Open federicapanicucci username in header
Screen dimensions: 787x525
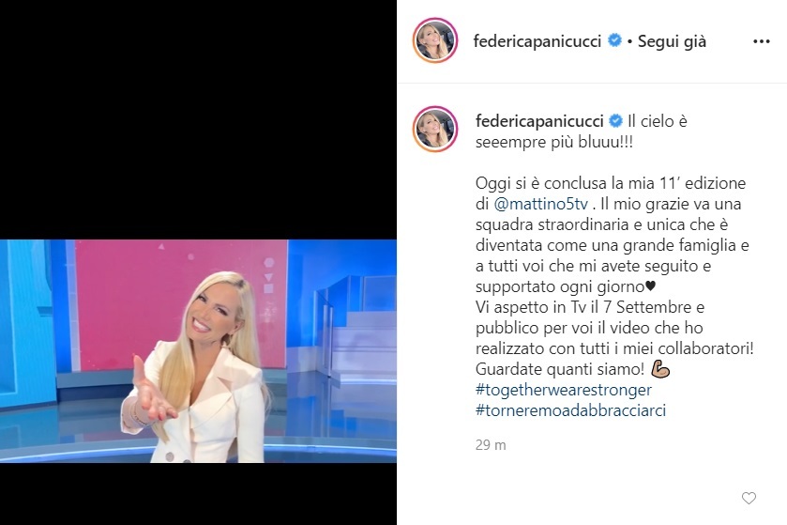[x=537, y=41]
